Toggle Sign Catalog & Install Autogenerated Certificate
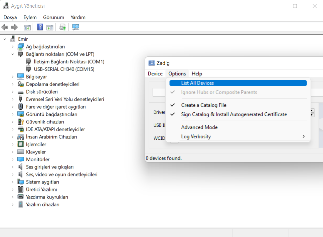The image size is (323, 237). click(x=234, y=114)
